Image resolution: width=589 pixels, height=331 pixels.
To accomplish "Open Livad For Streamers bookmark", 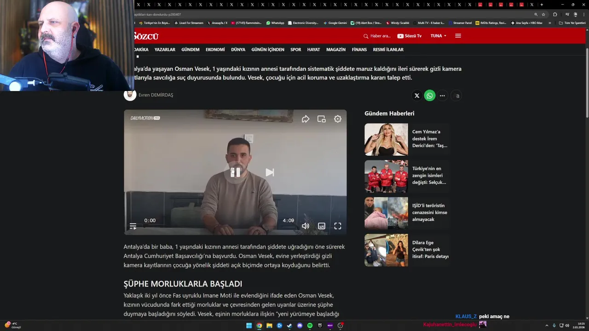I will [189, 23].
